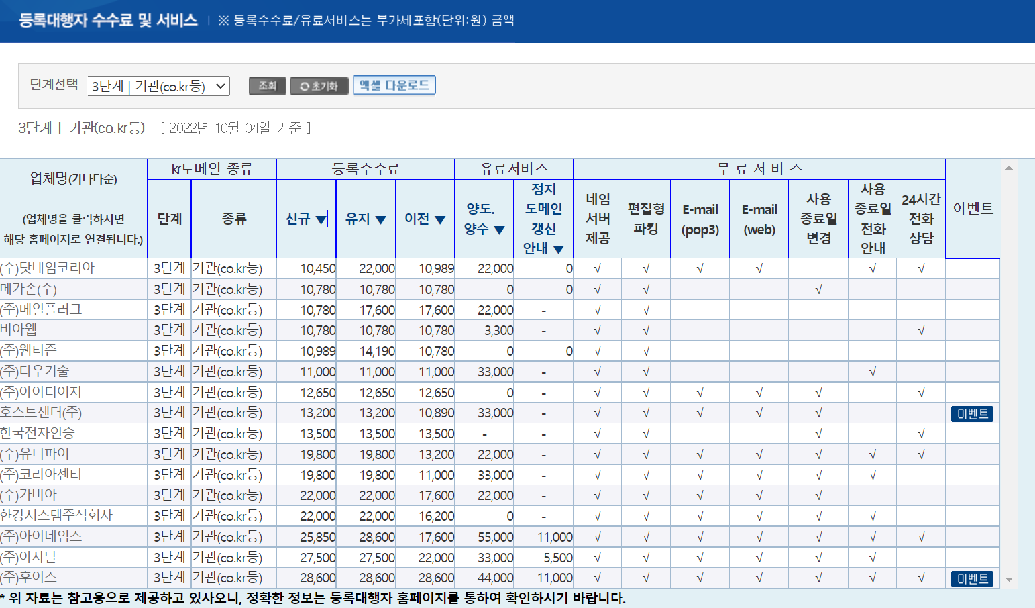1035x608 pixels.
Task: Open (주)메일플러그 company link
Action: coord(41,309)
